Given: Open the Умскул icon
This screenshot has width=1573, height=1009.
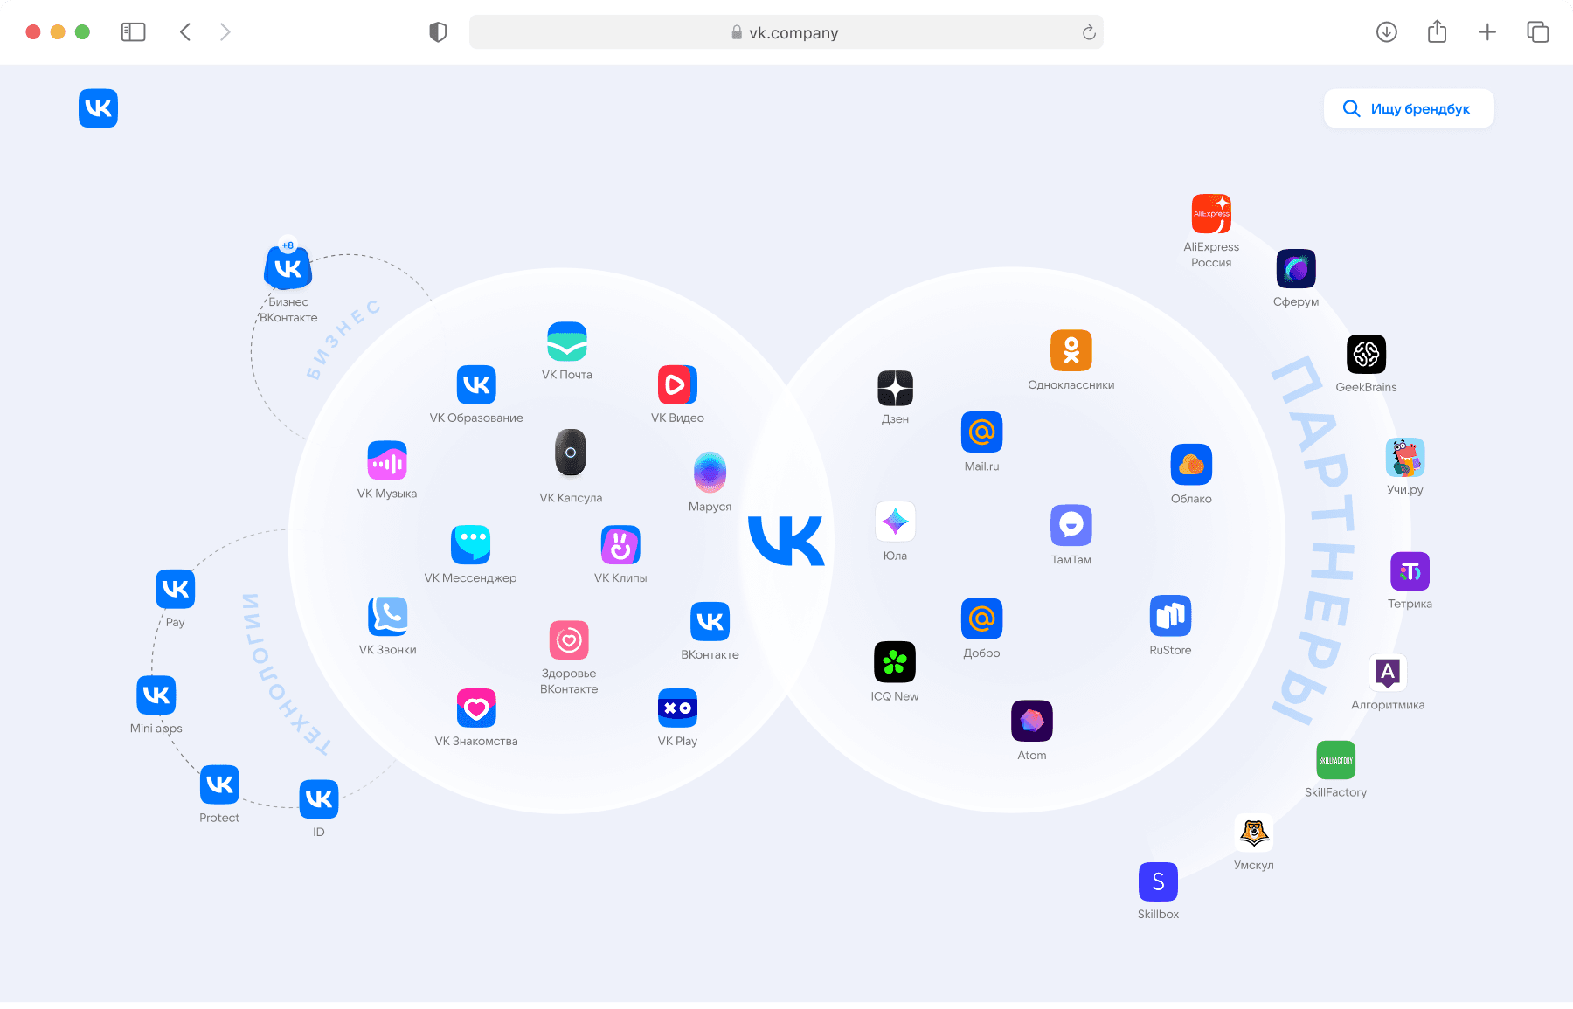Looking at the screenshot, I should [x=1254, y=833].
